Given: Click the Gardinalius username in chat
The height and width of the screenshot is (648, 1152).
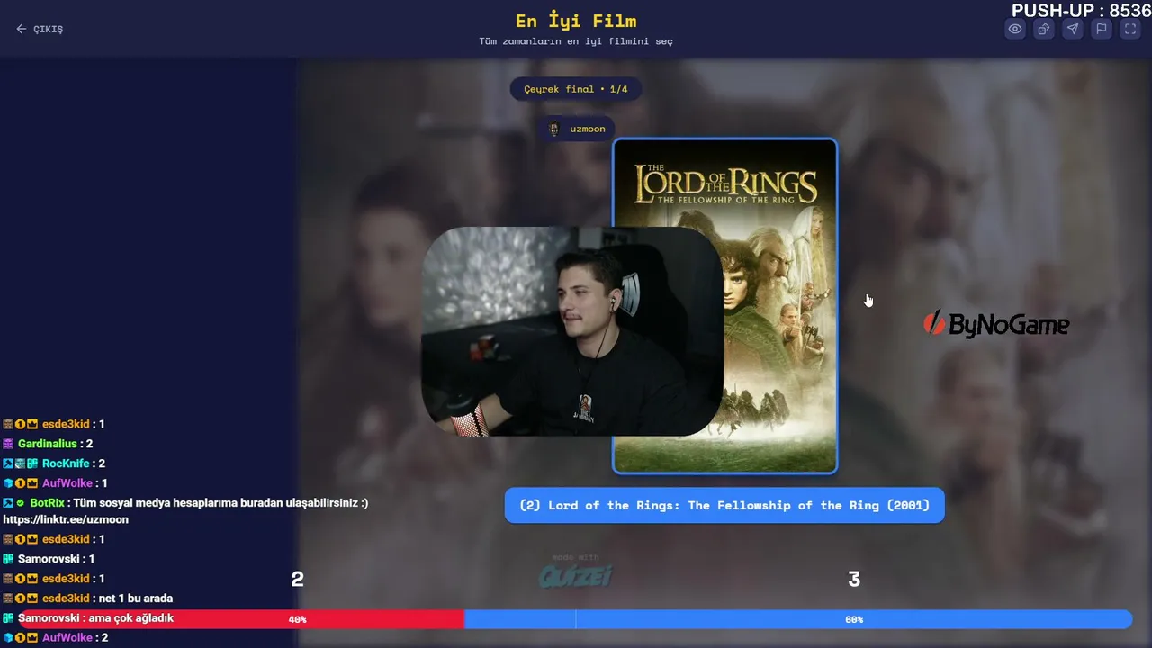Looking at the screenshot, I should [x=48, y=444].
